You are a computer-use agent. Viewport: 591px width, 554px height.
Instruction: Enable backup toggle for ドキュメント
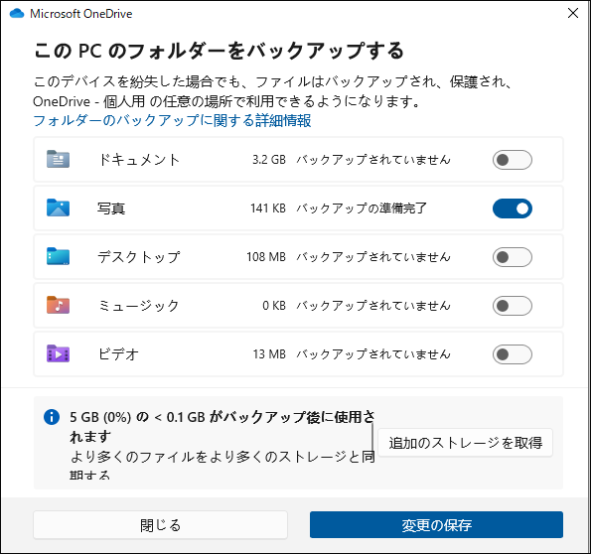[x=513, y=160]
